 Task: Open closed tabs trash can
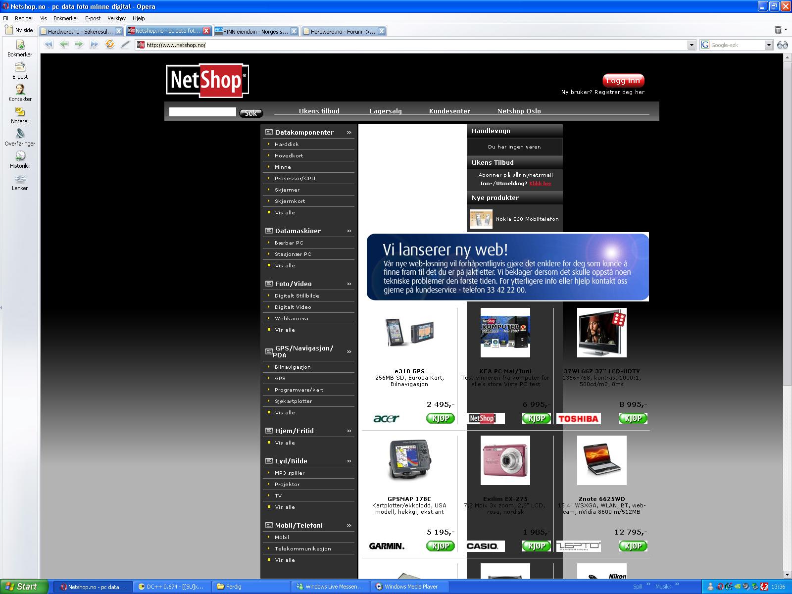778,30
